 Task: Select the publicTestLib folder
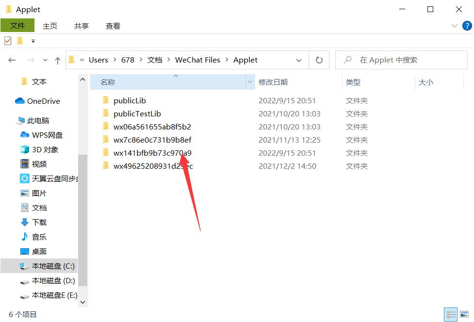137,114
